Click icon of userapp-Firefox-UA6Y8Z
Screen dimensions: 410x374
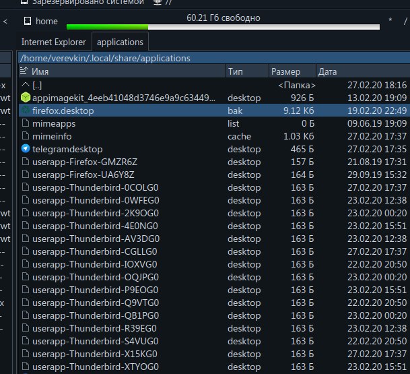tap(26, 175)
